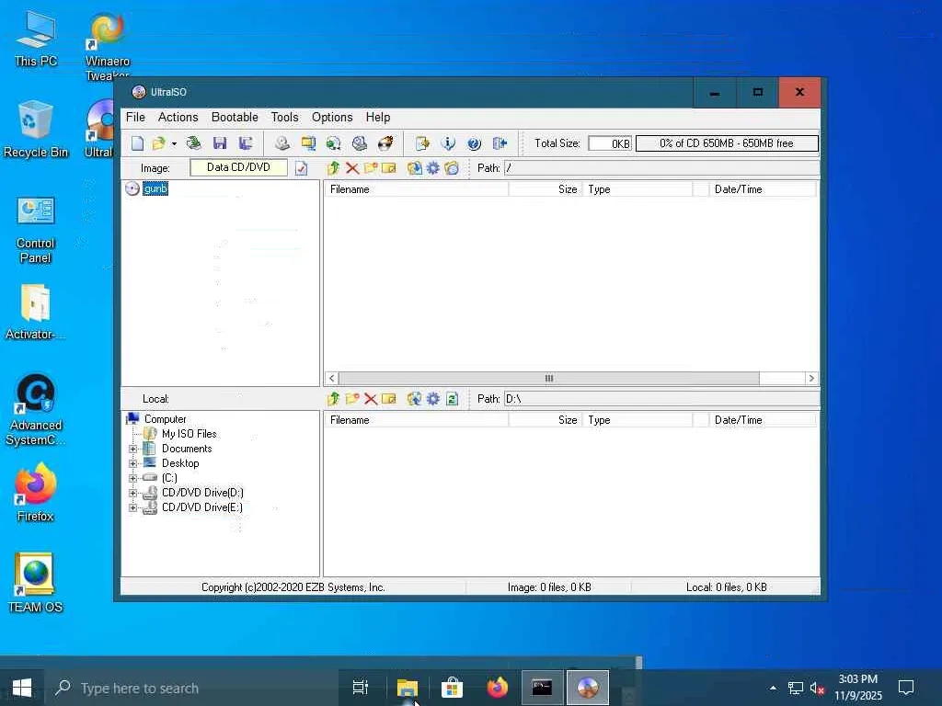Click the Open image folder icon
The width and height of the screenshot is (942, 706).
click(158, 143)
